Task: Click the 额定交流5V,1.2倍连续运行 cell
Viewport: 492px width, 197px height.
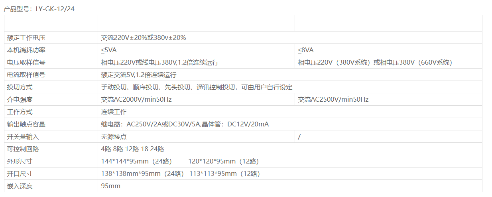Action: pos(139,75)
